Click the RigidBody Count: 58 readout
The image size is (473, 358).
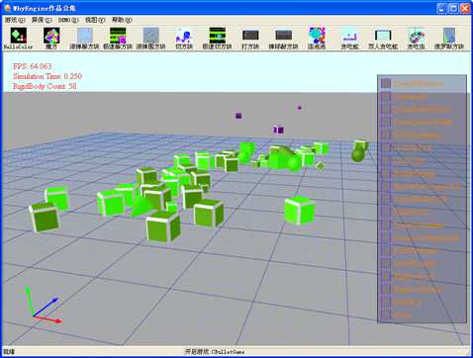(45, 86)
